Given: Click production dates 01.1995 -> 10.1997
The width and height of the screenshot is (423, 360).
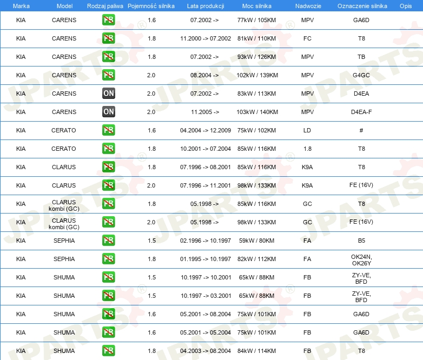Looking at the screenshot, I should [x=206, y=259].
